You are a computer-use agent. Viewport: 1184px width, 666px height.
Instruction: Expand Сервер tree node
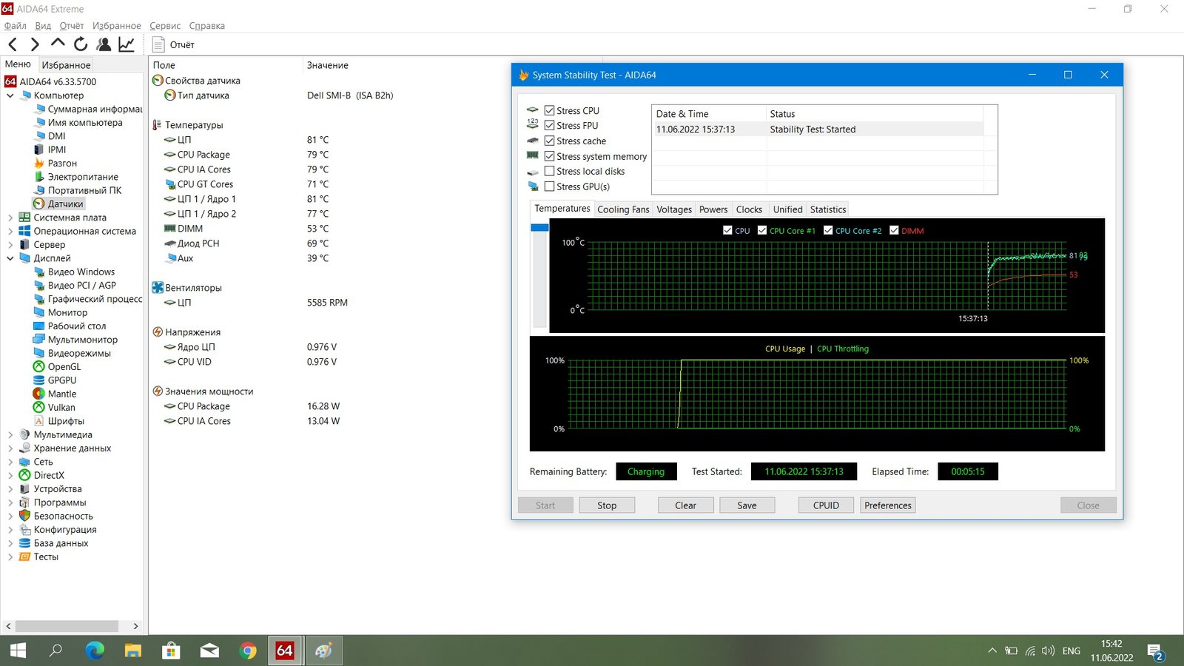[10, 244]
